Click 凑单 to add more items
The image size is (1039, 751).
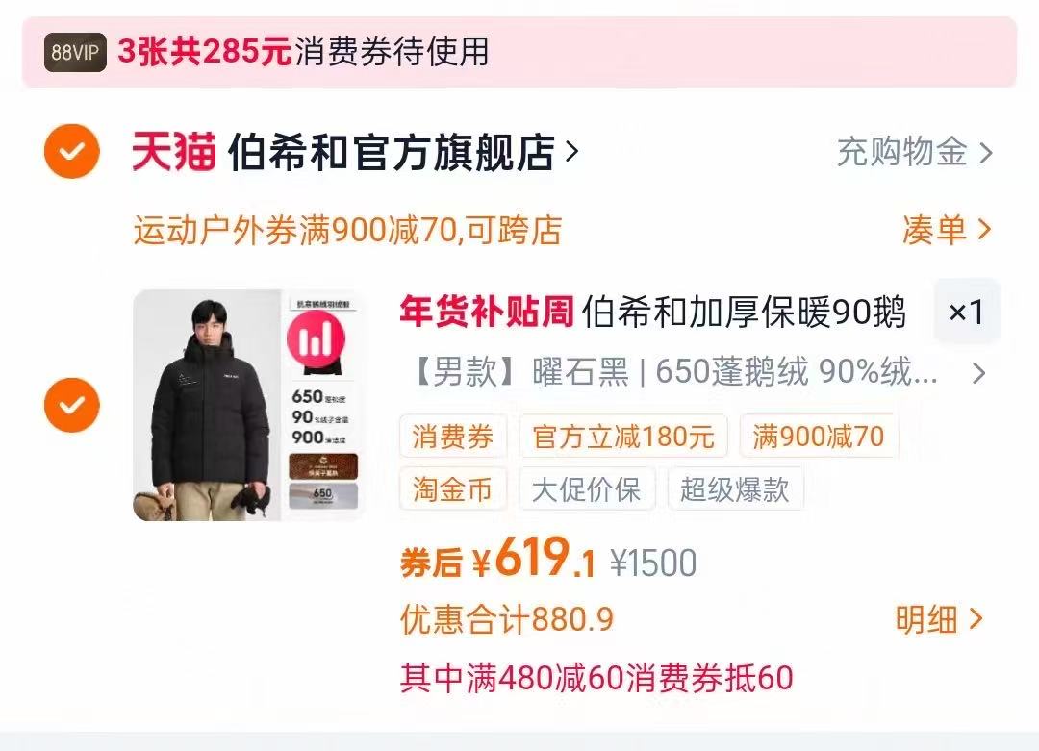point(947,230)
